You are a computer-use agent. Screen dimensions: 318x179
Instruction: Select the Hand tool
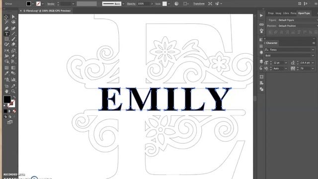coord(6,91)
